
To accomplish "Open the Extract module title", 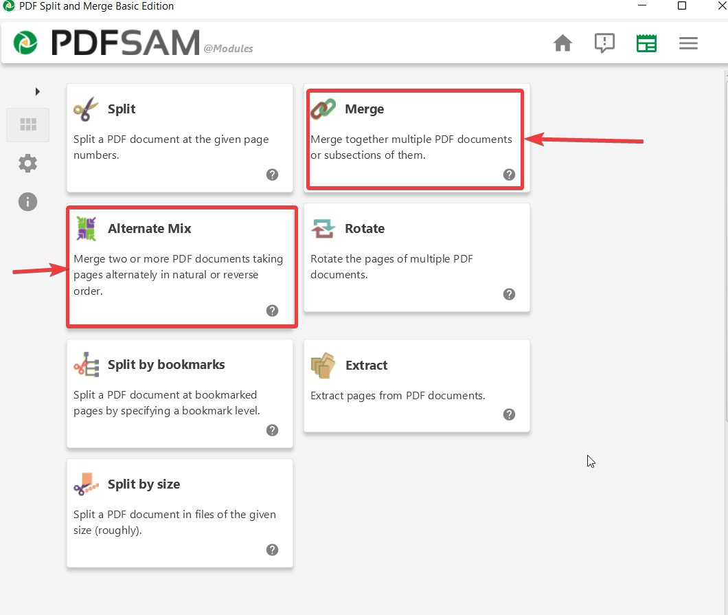I will (x=366, y=366).
